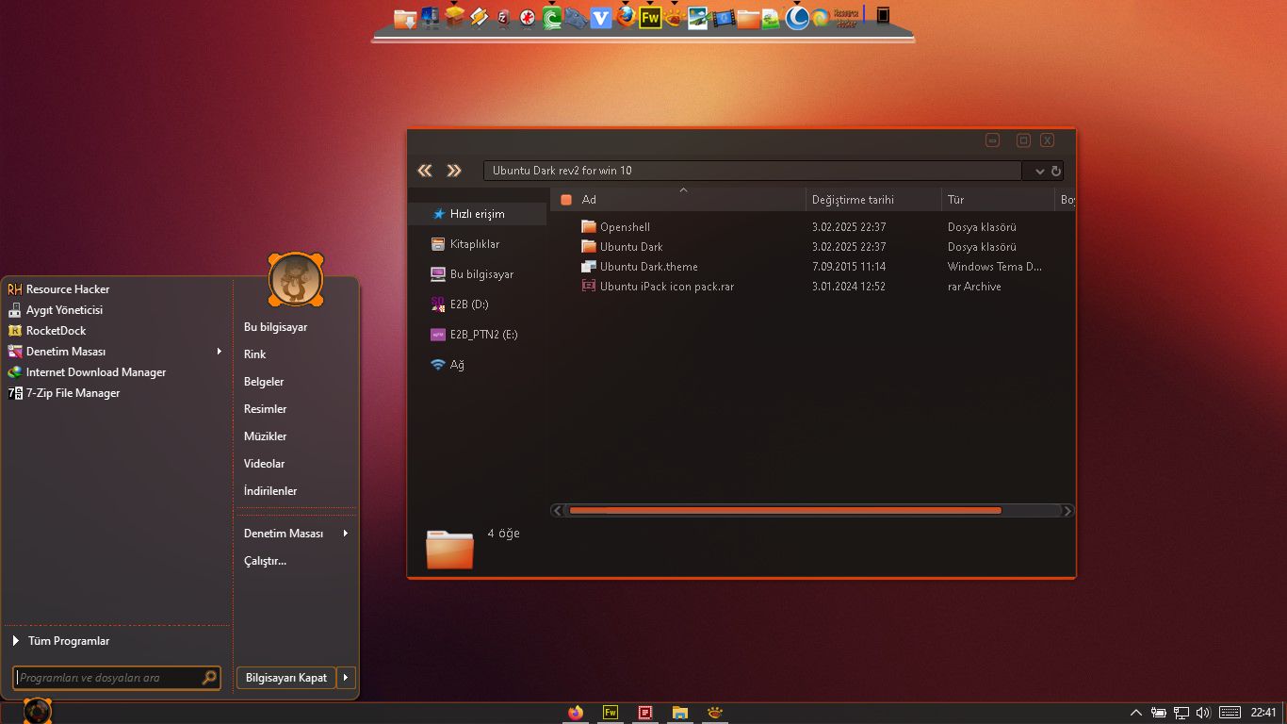Viewport: 1287px width, 724px height.
Task: Open Resource Hacker from the top dock
Action: (x=846, y=16)
